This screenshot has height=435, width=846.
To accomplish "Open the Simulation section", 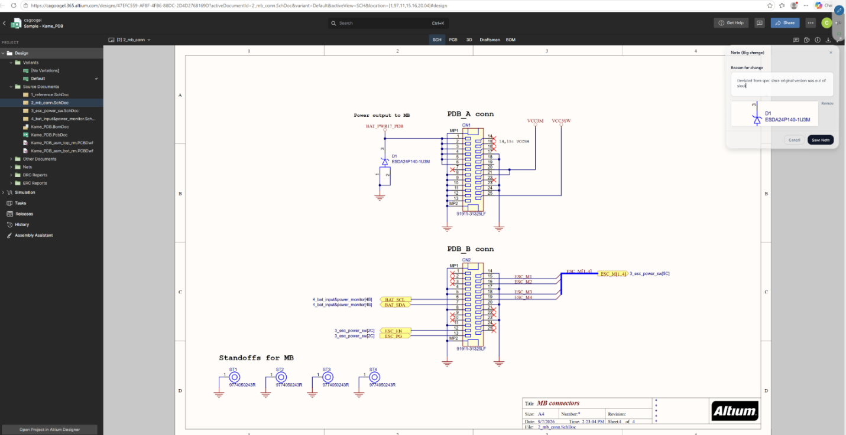I will (25, 192).
